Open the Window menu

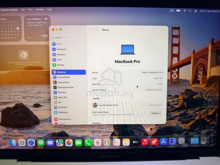[x=40, y=10]
